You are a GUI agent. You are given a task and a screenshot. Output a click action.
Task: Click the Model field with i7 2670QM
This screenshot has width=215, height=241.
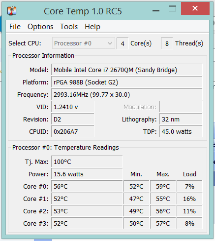pyautogui.click(x=127, y=70)
